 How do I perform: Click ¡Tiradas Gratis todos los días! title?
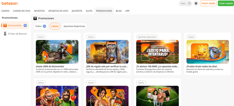pyautogui.click(x=202, y=66)
